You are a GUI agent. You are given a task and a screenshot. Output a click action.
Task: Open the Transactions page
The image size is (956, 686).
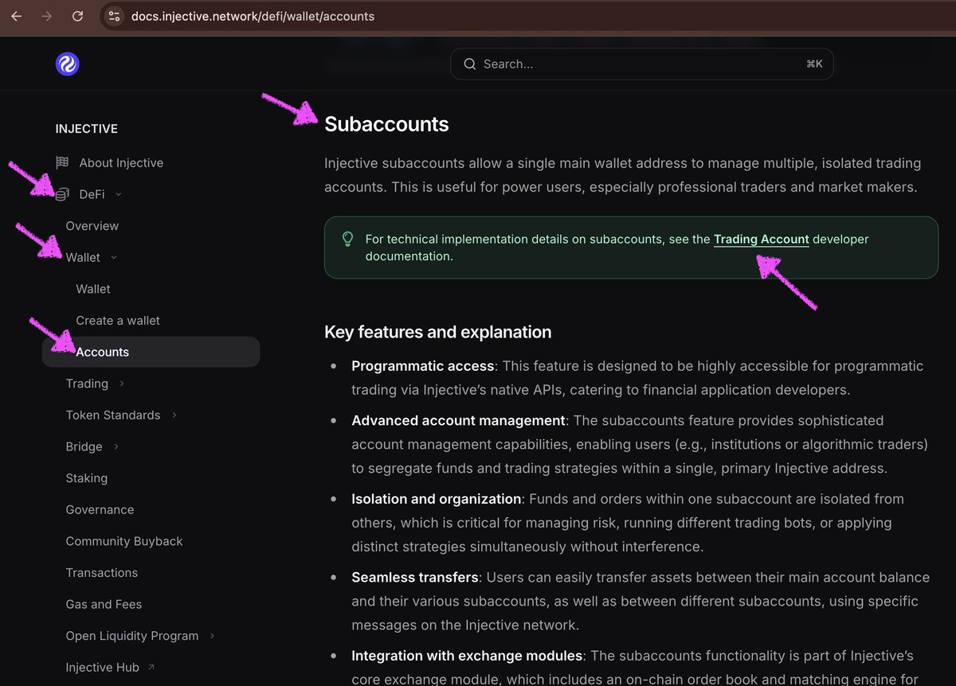tap(102, 573)
